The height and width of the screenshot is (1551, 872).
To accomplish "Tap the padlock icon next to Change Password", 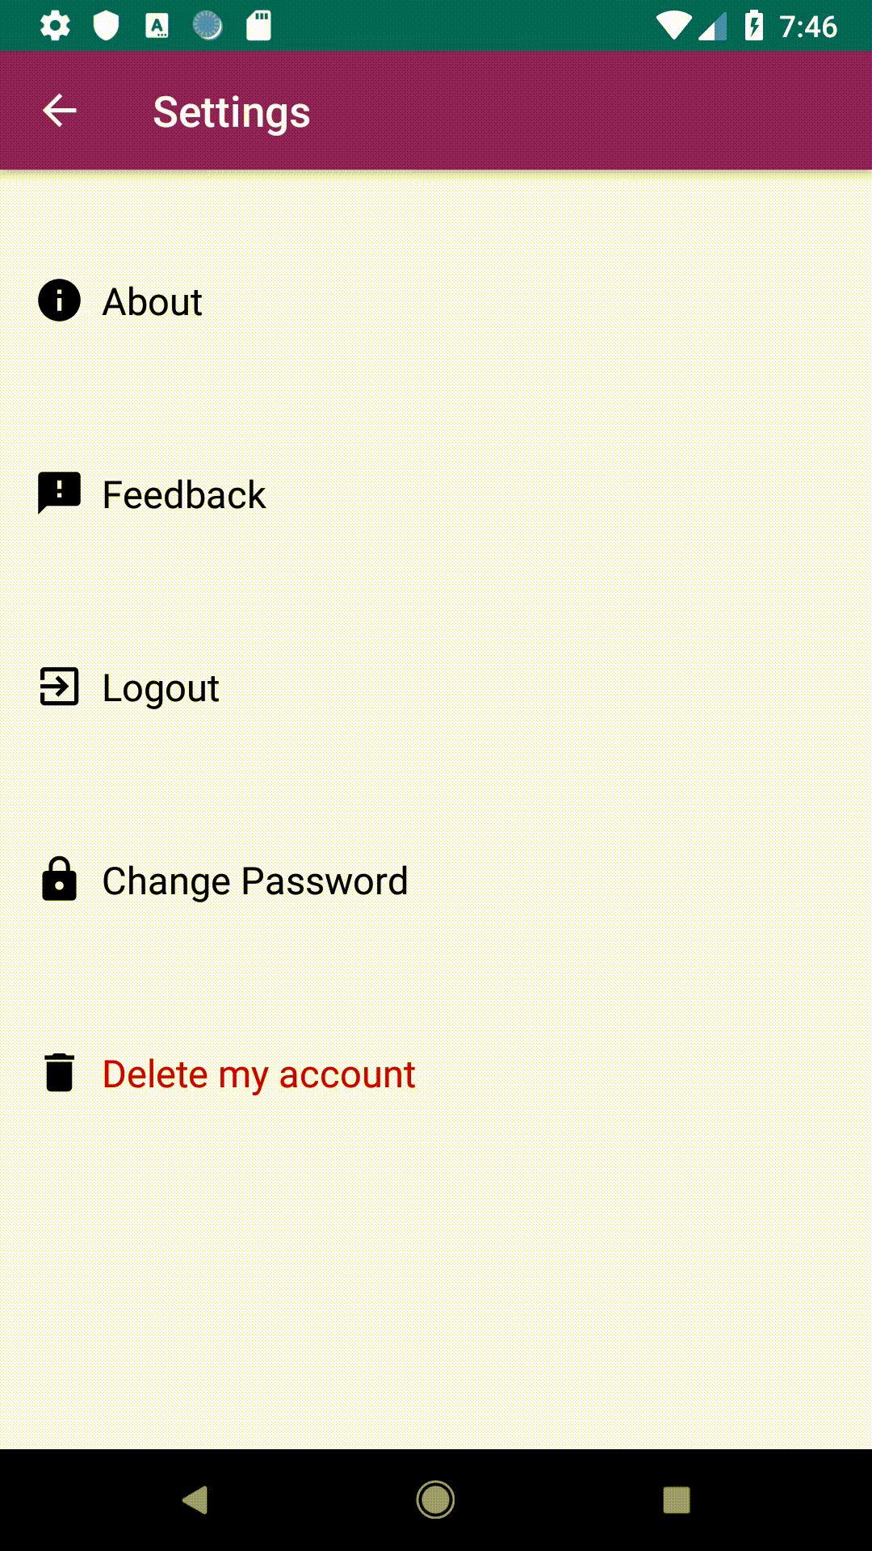I will click(58, 880).
